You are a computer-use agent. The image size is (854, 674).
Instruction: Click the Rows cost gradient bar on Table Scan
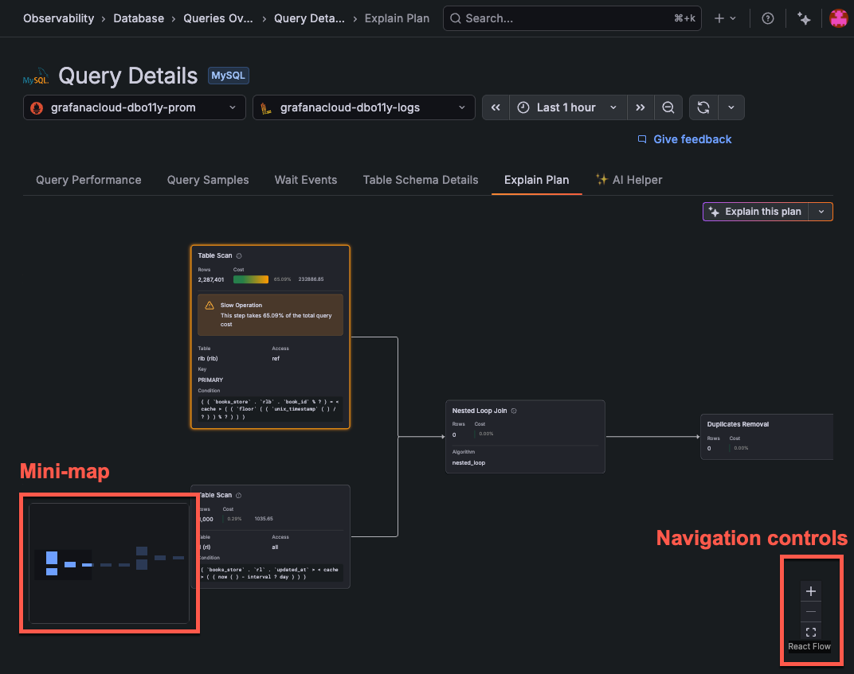[x=252, y=279]
